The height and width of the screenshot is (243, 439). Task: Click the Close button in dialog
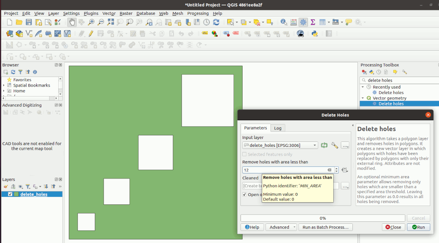(393, 227)
